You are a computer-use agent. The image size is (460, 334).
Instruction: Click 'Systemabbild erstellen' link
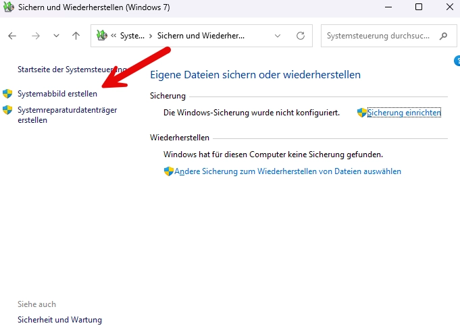57,94
